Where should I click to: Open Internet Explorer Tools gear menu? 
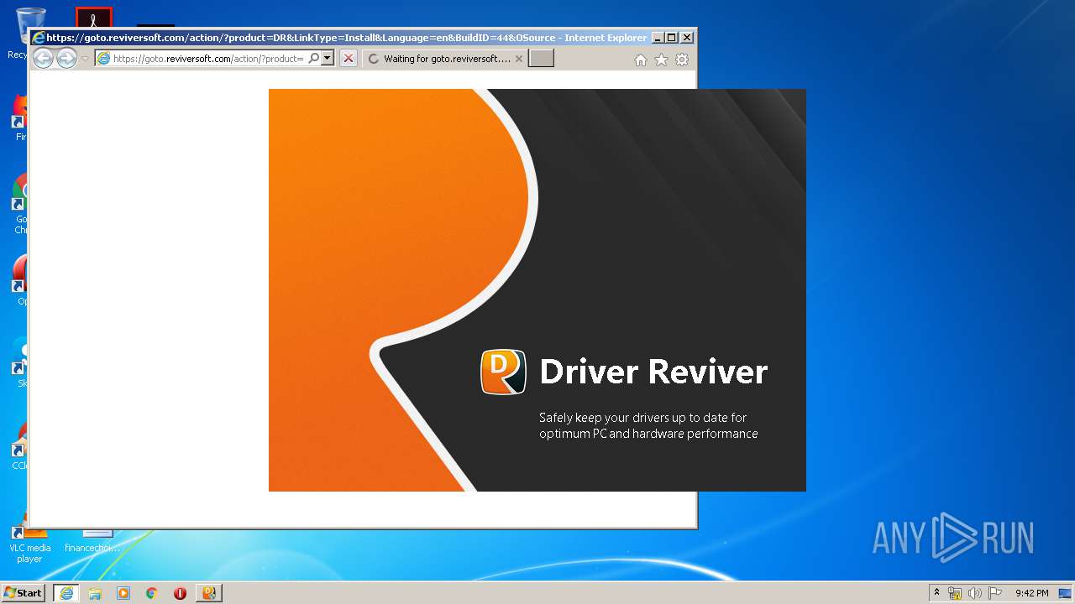tap(682, 60)
